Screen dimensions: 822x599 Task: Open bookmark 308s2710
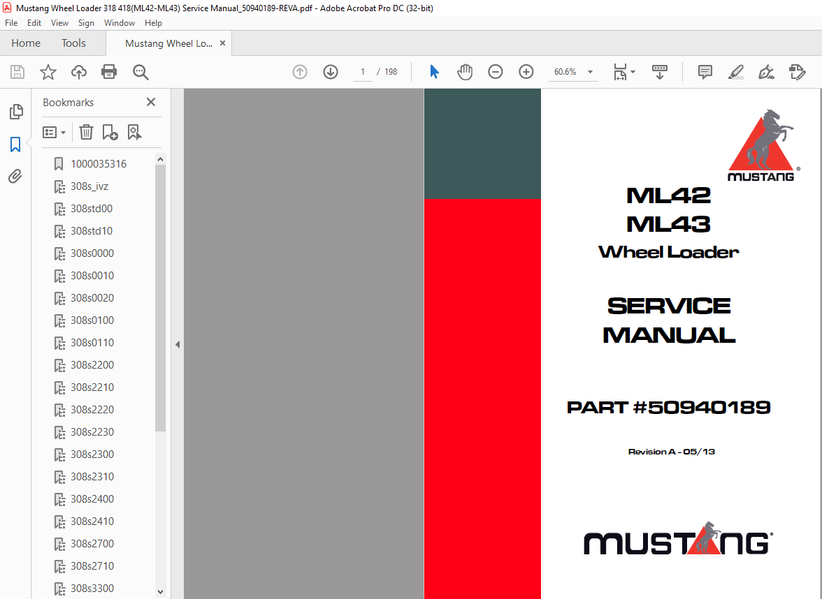tap(92, 566)
